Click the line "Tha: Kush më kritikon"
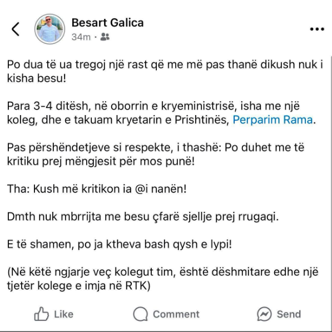 [x=97, y=189]
